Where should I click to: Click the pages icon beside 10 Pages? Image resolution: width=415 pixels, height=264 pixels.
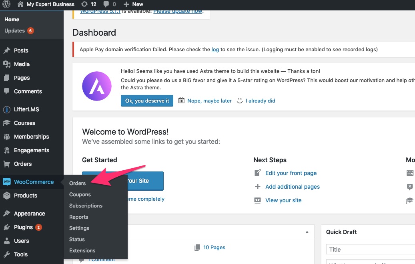click(x=197, y=248)
